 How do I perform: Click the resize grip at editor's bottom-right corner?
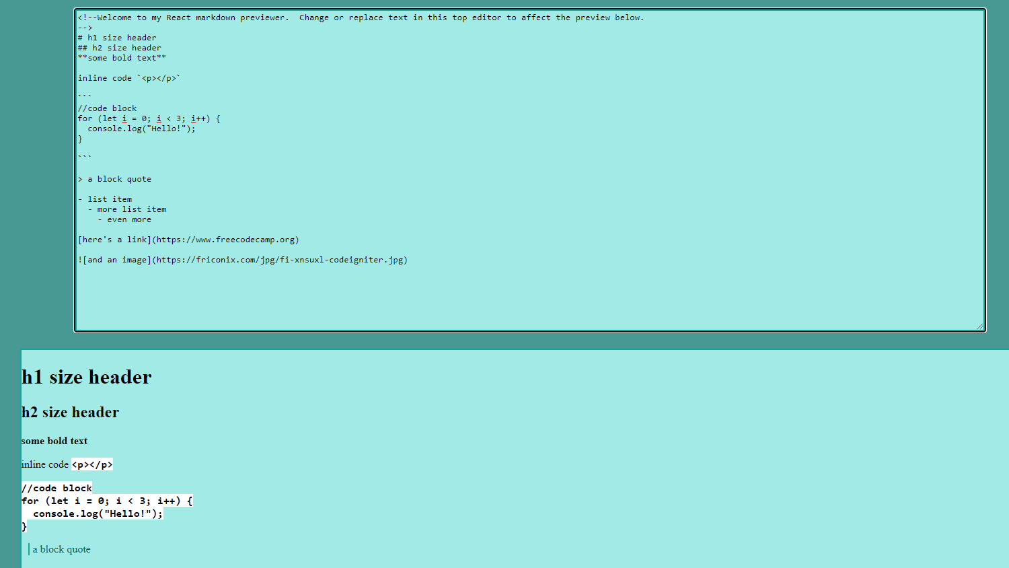pyautogui.click(x=981, y=327)
